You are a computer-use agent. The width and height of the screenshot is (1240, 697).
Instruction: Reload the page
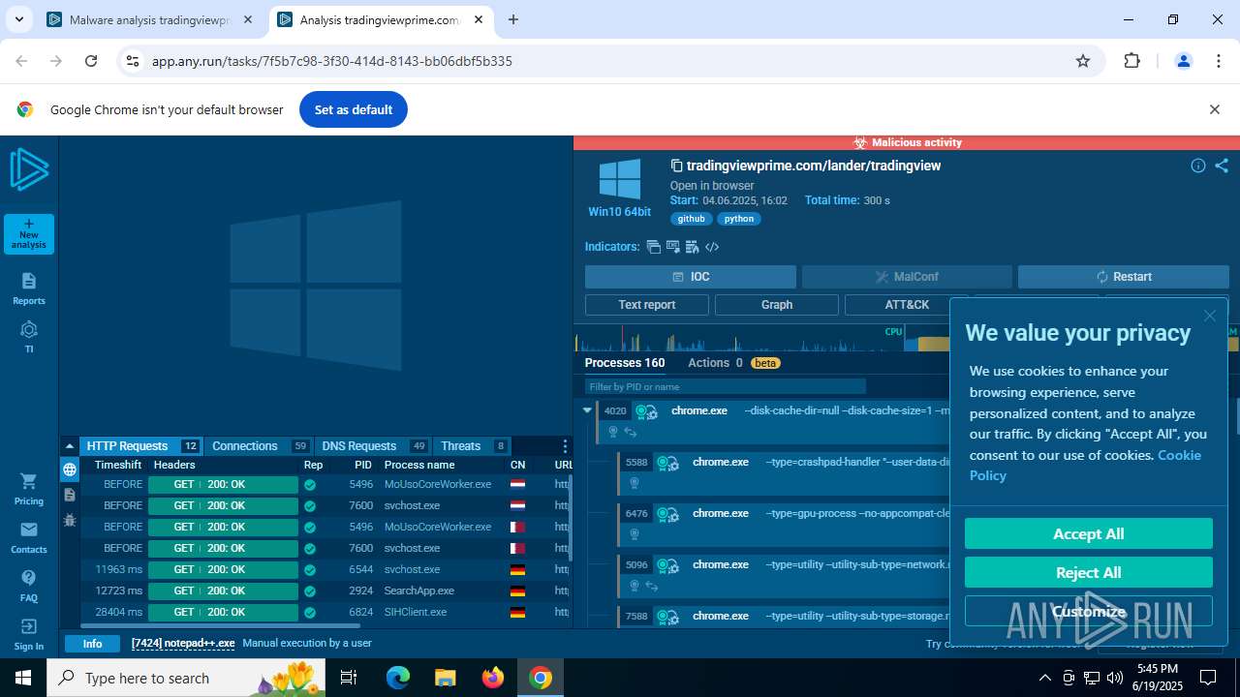[91, 61]
